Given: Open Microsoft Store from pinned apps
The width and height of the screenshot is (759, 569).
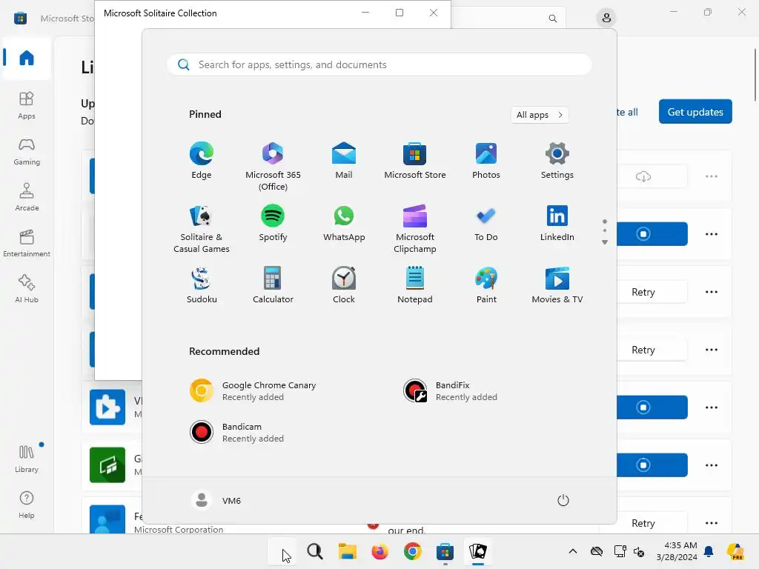Looking at the screenshot, I should 415,161.
